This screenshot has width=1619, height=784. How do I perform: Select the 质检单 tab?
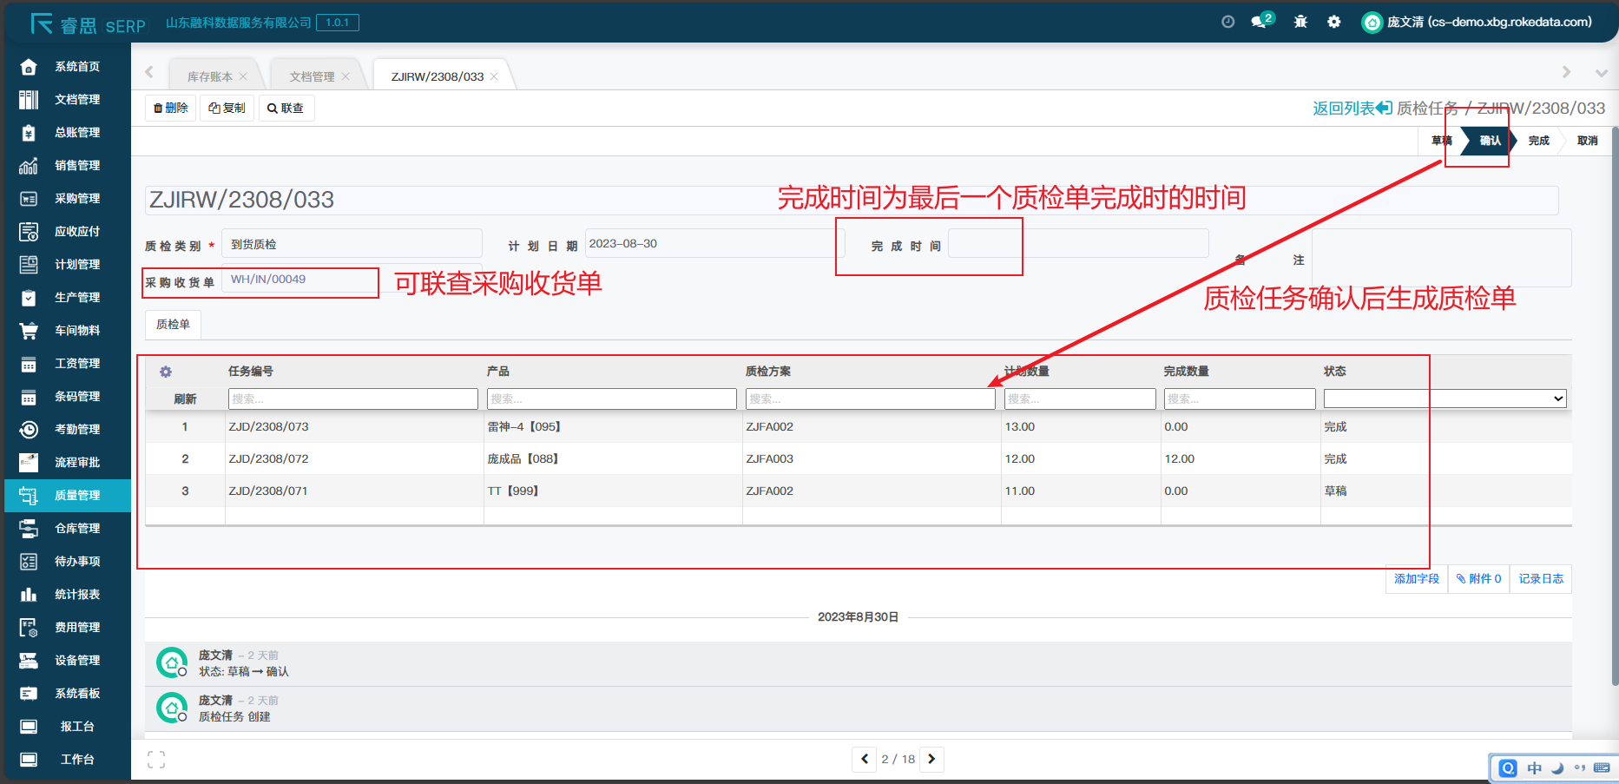(x=173, y=324)
